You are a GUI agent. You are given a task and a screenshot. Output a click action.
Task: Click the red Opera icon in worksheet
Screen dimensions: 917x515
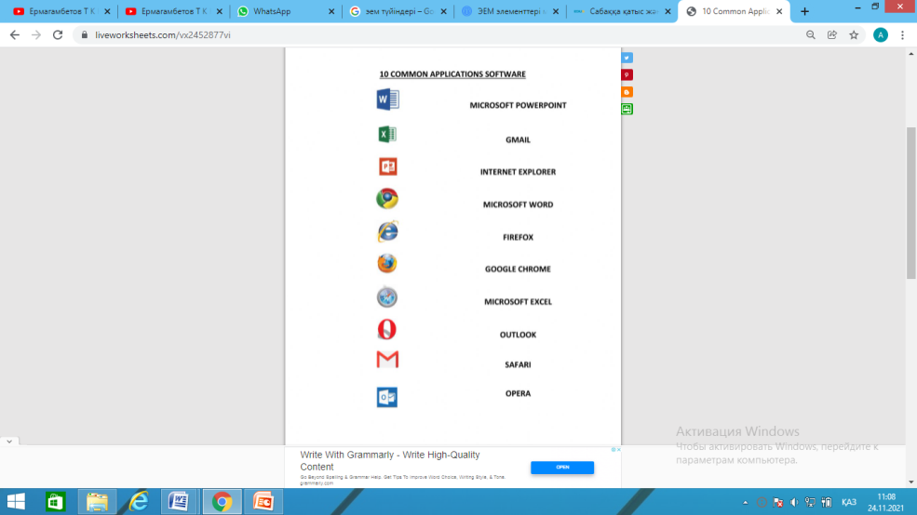coord(386,329)
